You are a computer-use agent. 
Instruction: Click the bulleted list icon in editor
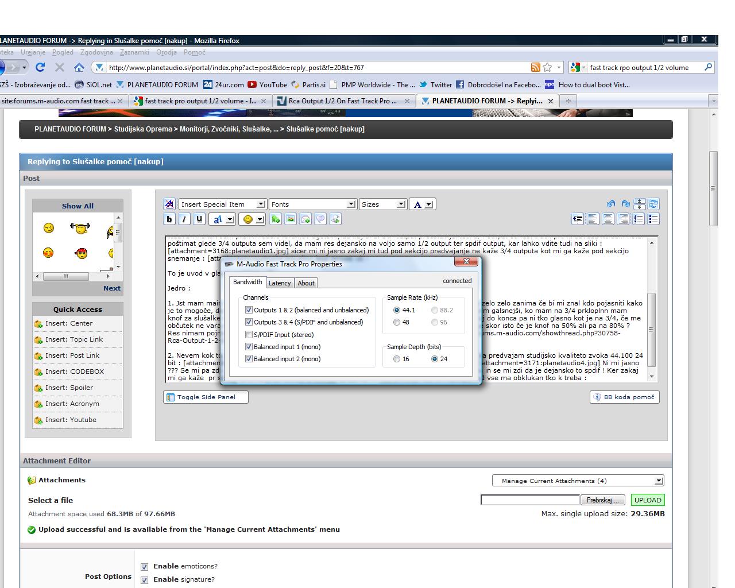(x=653, y=219)
